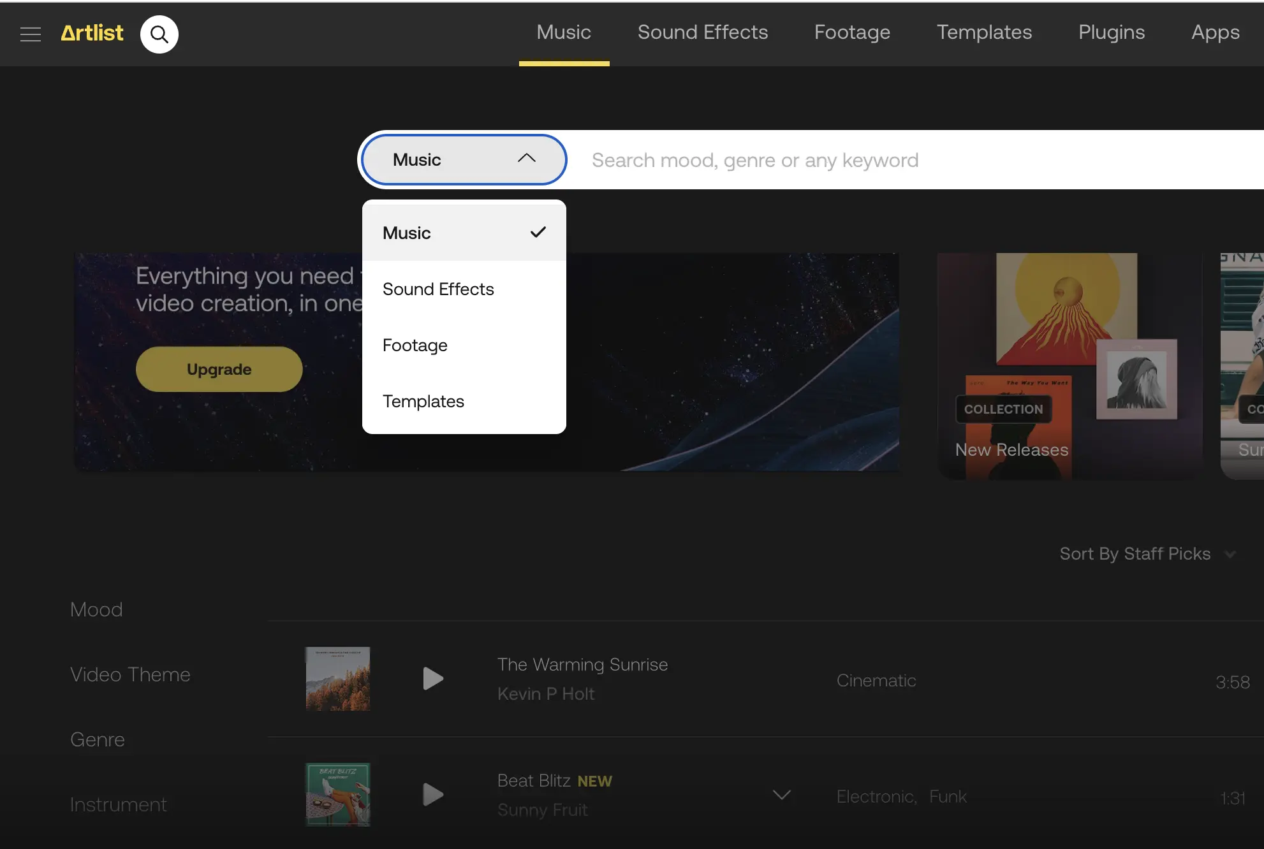Click the Artlist logo
The width and height of the screenshot is (1264, 849).
click(91, 33)
